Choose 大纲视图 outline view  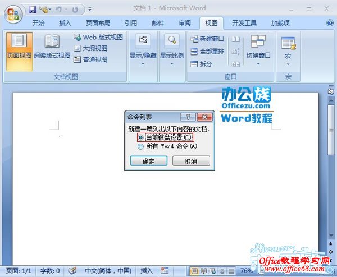[x=90, y=48]
